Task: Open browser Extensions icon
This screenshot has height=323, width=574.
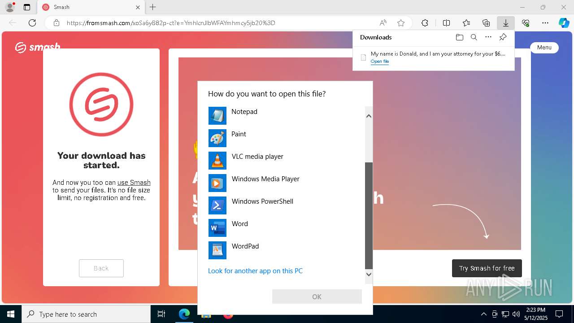Action: pyautogui.click(x=425, y=23)
